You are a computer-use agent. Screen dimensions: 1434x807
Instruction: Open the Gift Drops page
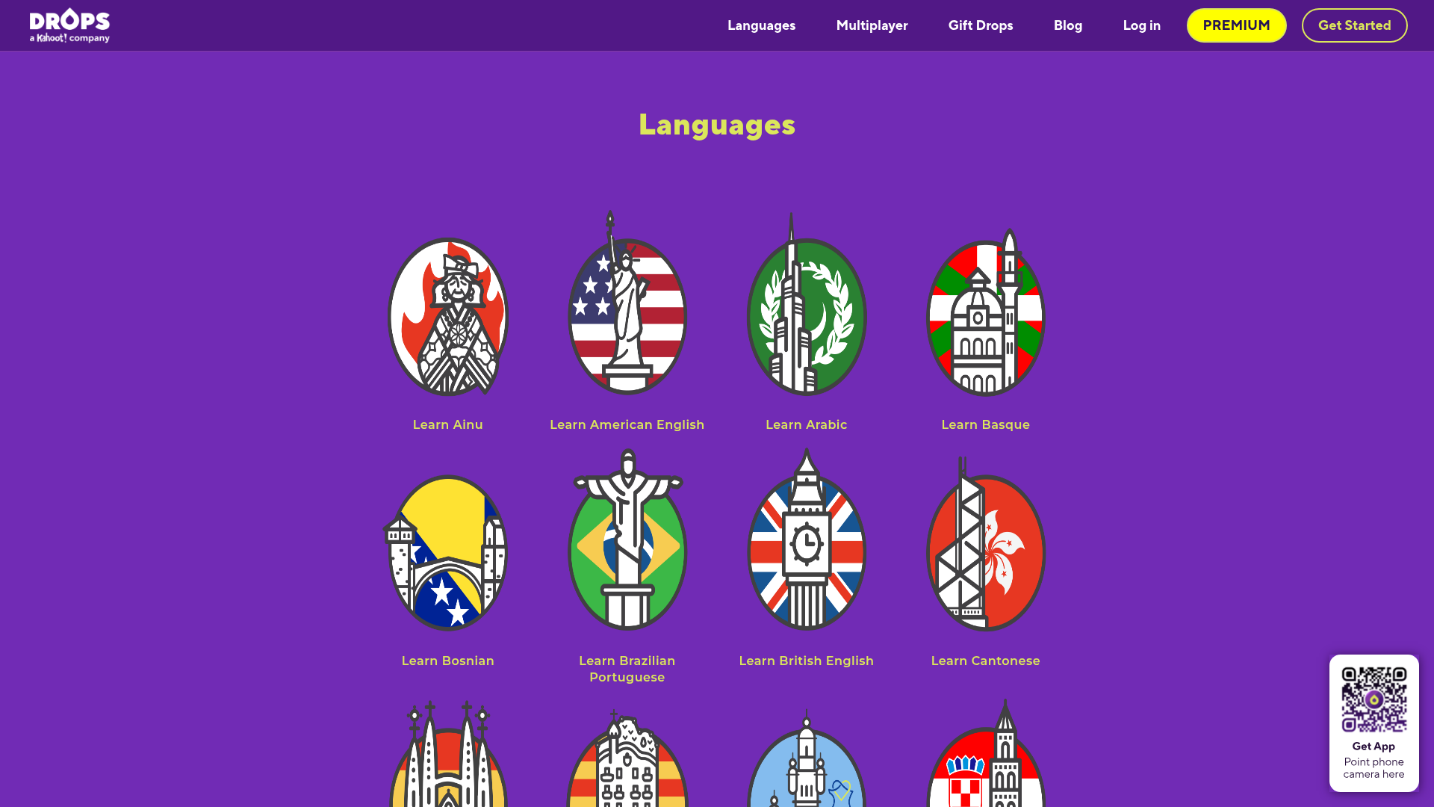(981, 25)
